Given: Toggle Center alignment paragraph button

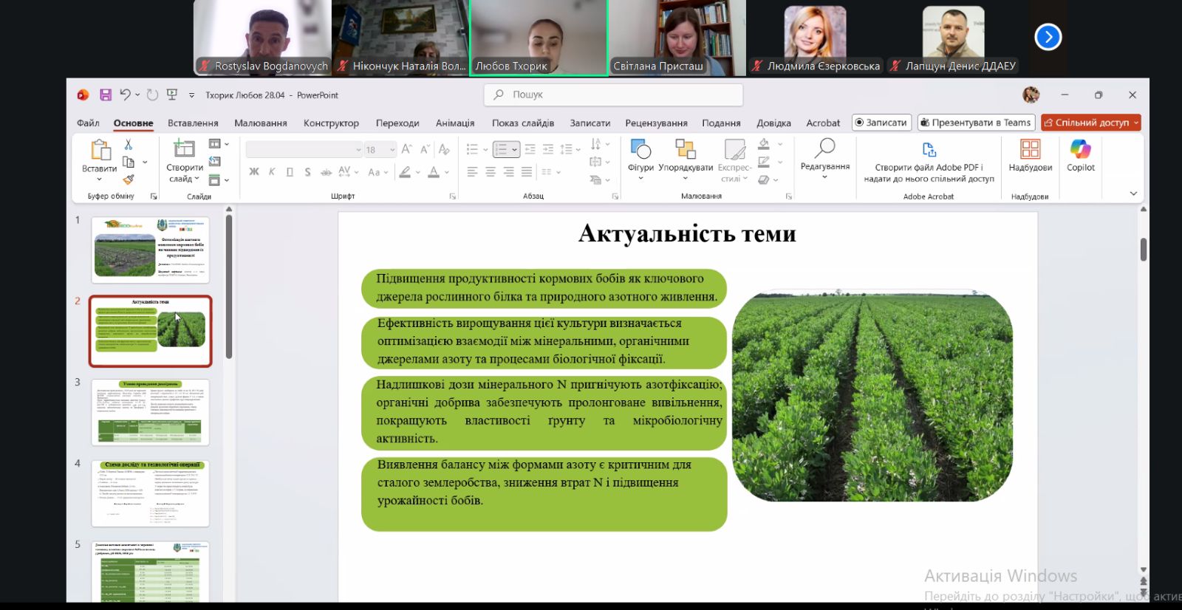Looking at the screenshot, I should click(491, 171).
